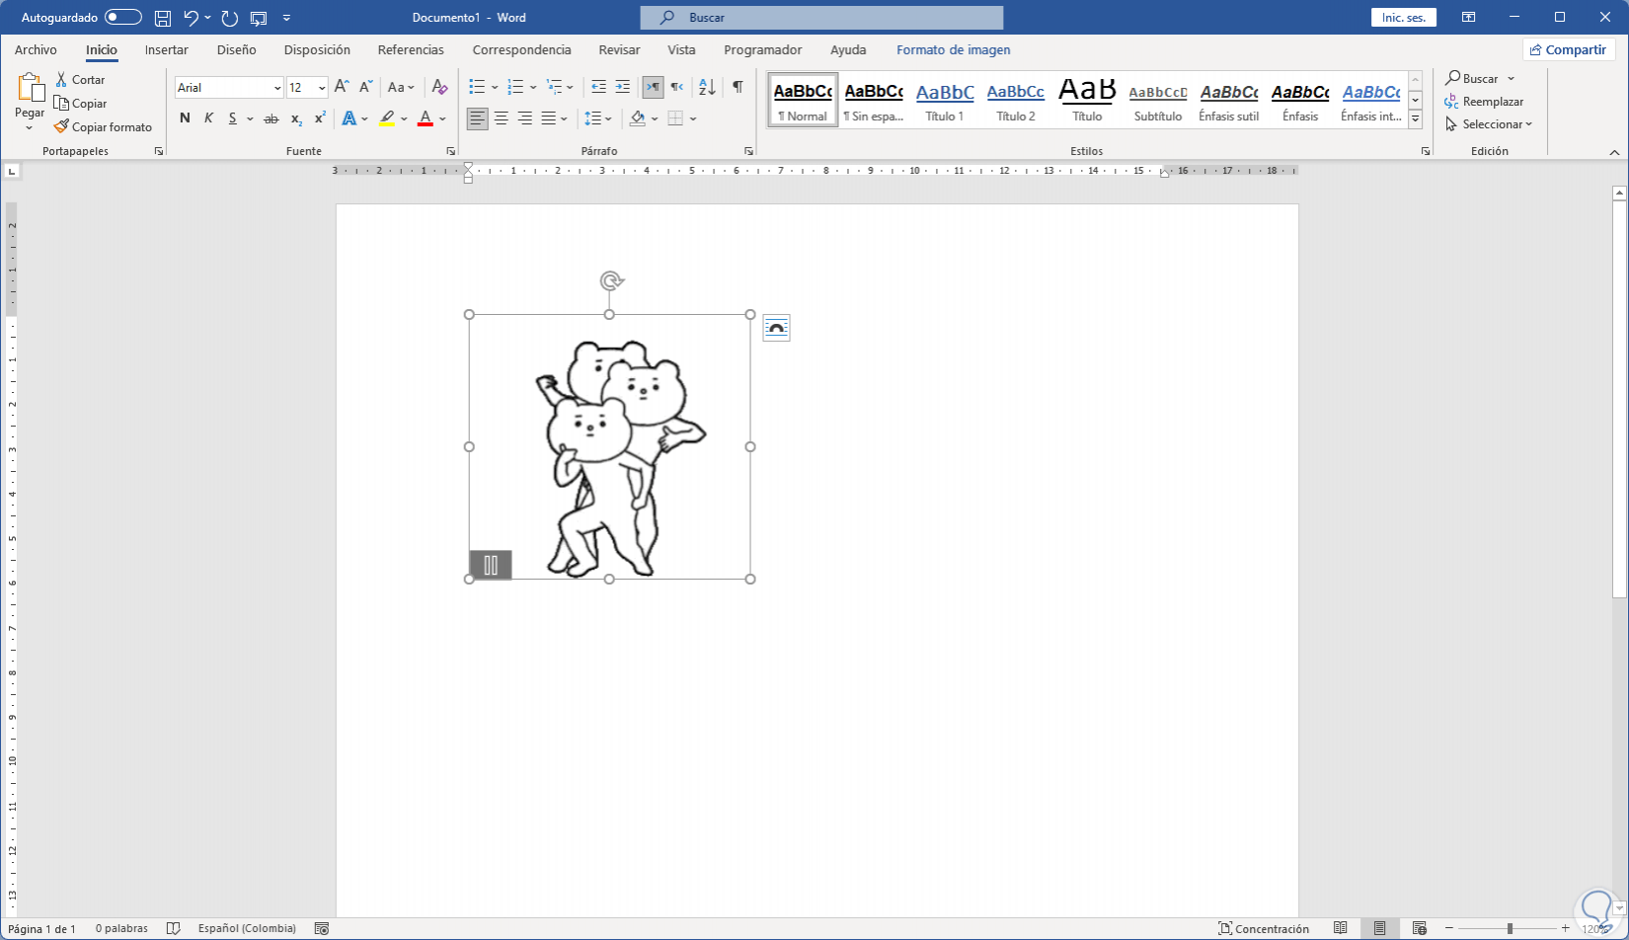Image resolution: width=1629 pixels, height=940 pixels.
Task: Click the Increase Indent icon
Action: [622, 88]
